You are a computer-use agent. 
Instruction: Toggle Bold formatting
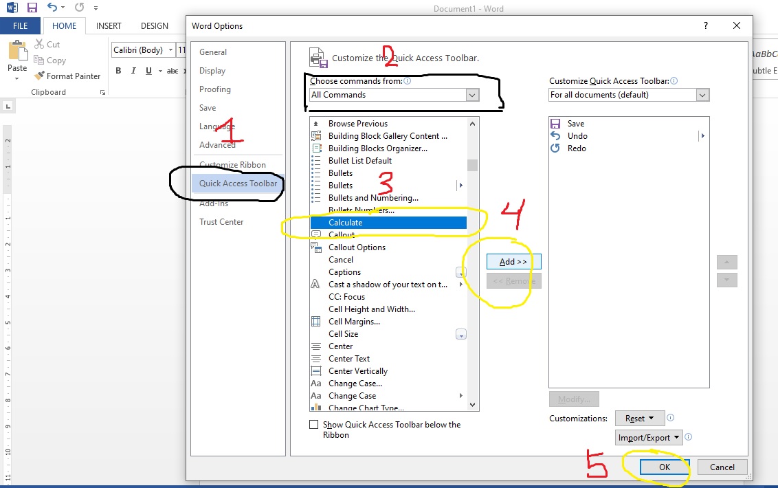click(x=118, y=71)
